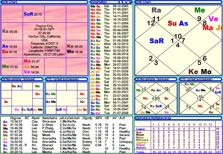
Task: Open the Vimshottari panel title
Action: pyautogui.click(x=99, y=2)
